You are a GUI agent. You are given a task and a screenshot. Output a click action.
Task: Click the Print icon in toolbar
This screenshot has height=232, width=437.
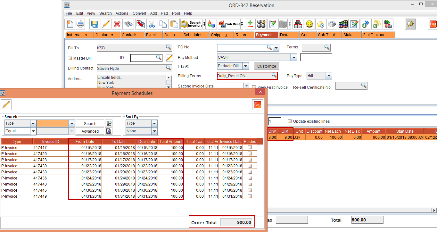[x=80, y=24]
